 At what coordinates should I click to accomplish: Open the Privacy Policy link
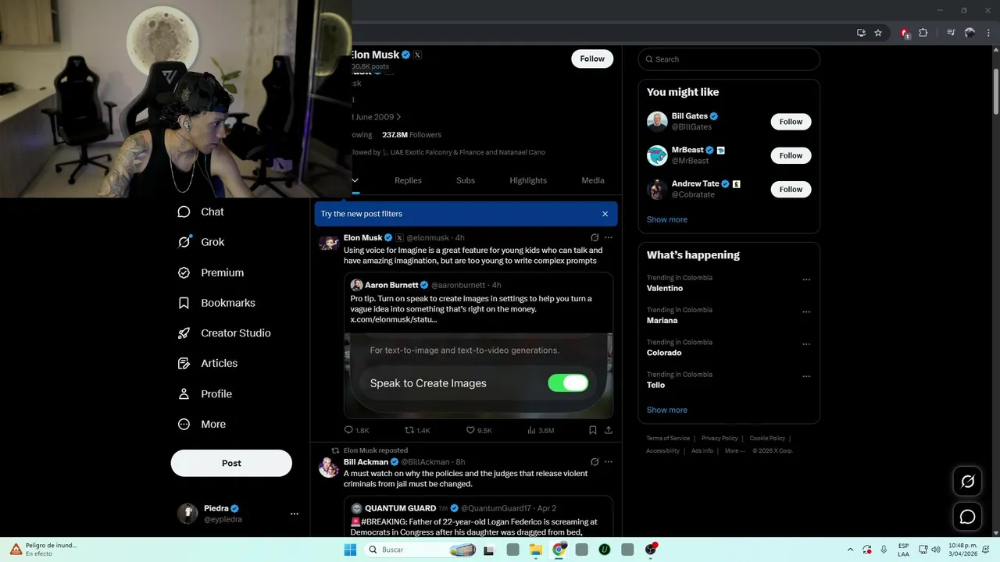pos(720,439)
